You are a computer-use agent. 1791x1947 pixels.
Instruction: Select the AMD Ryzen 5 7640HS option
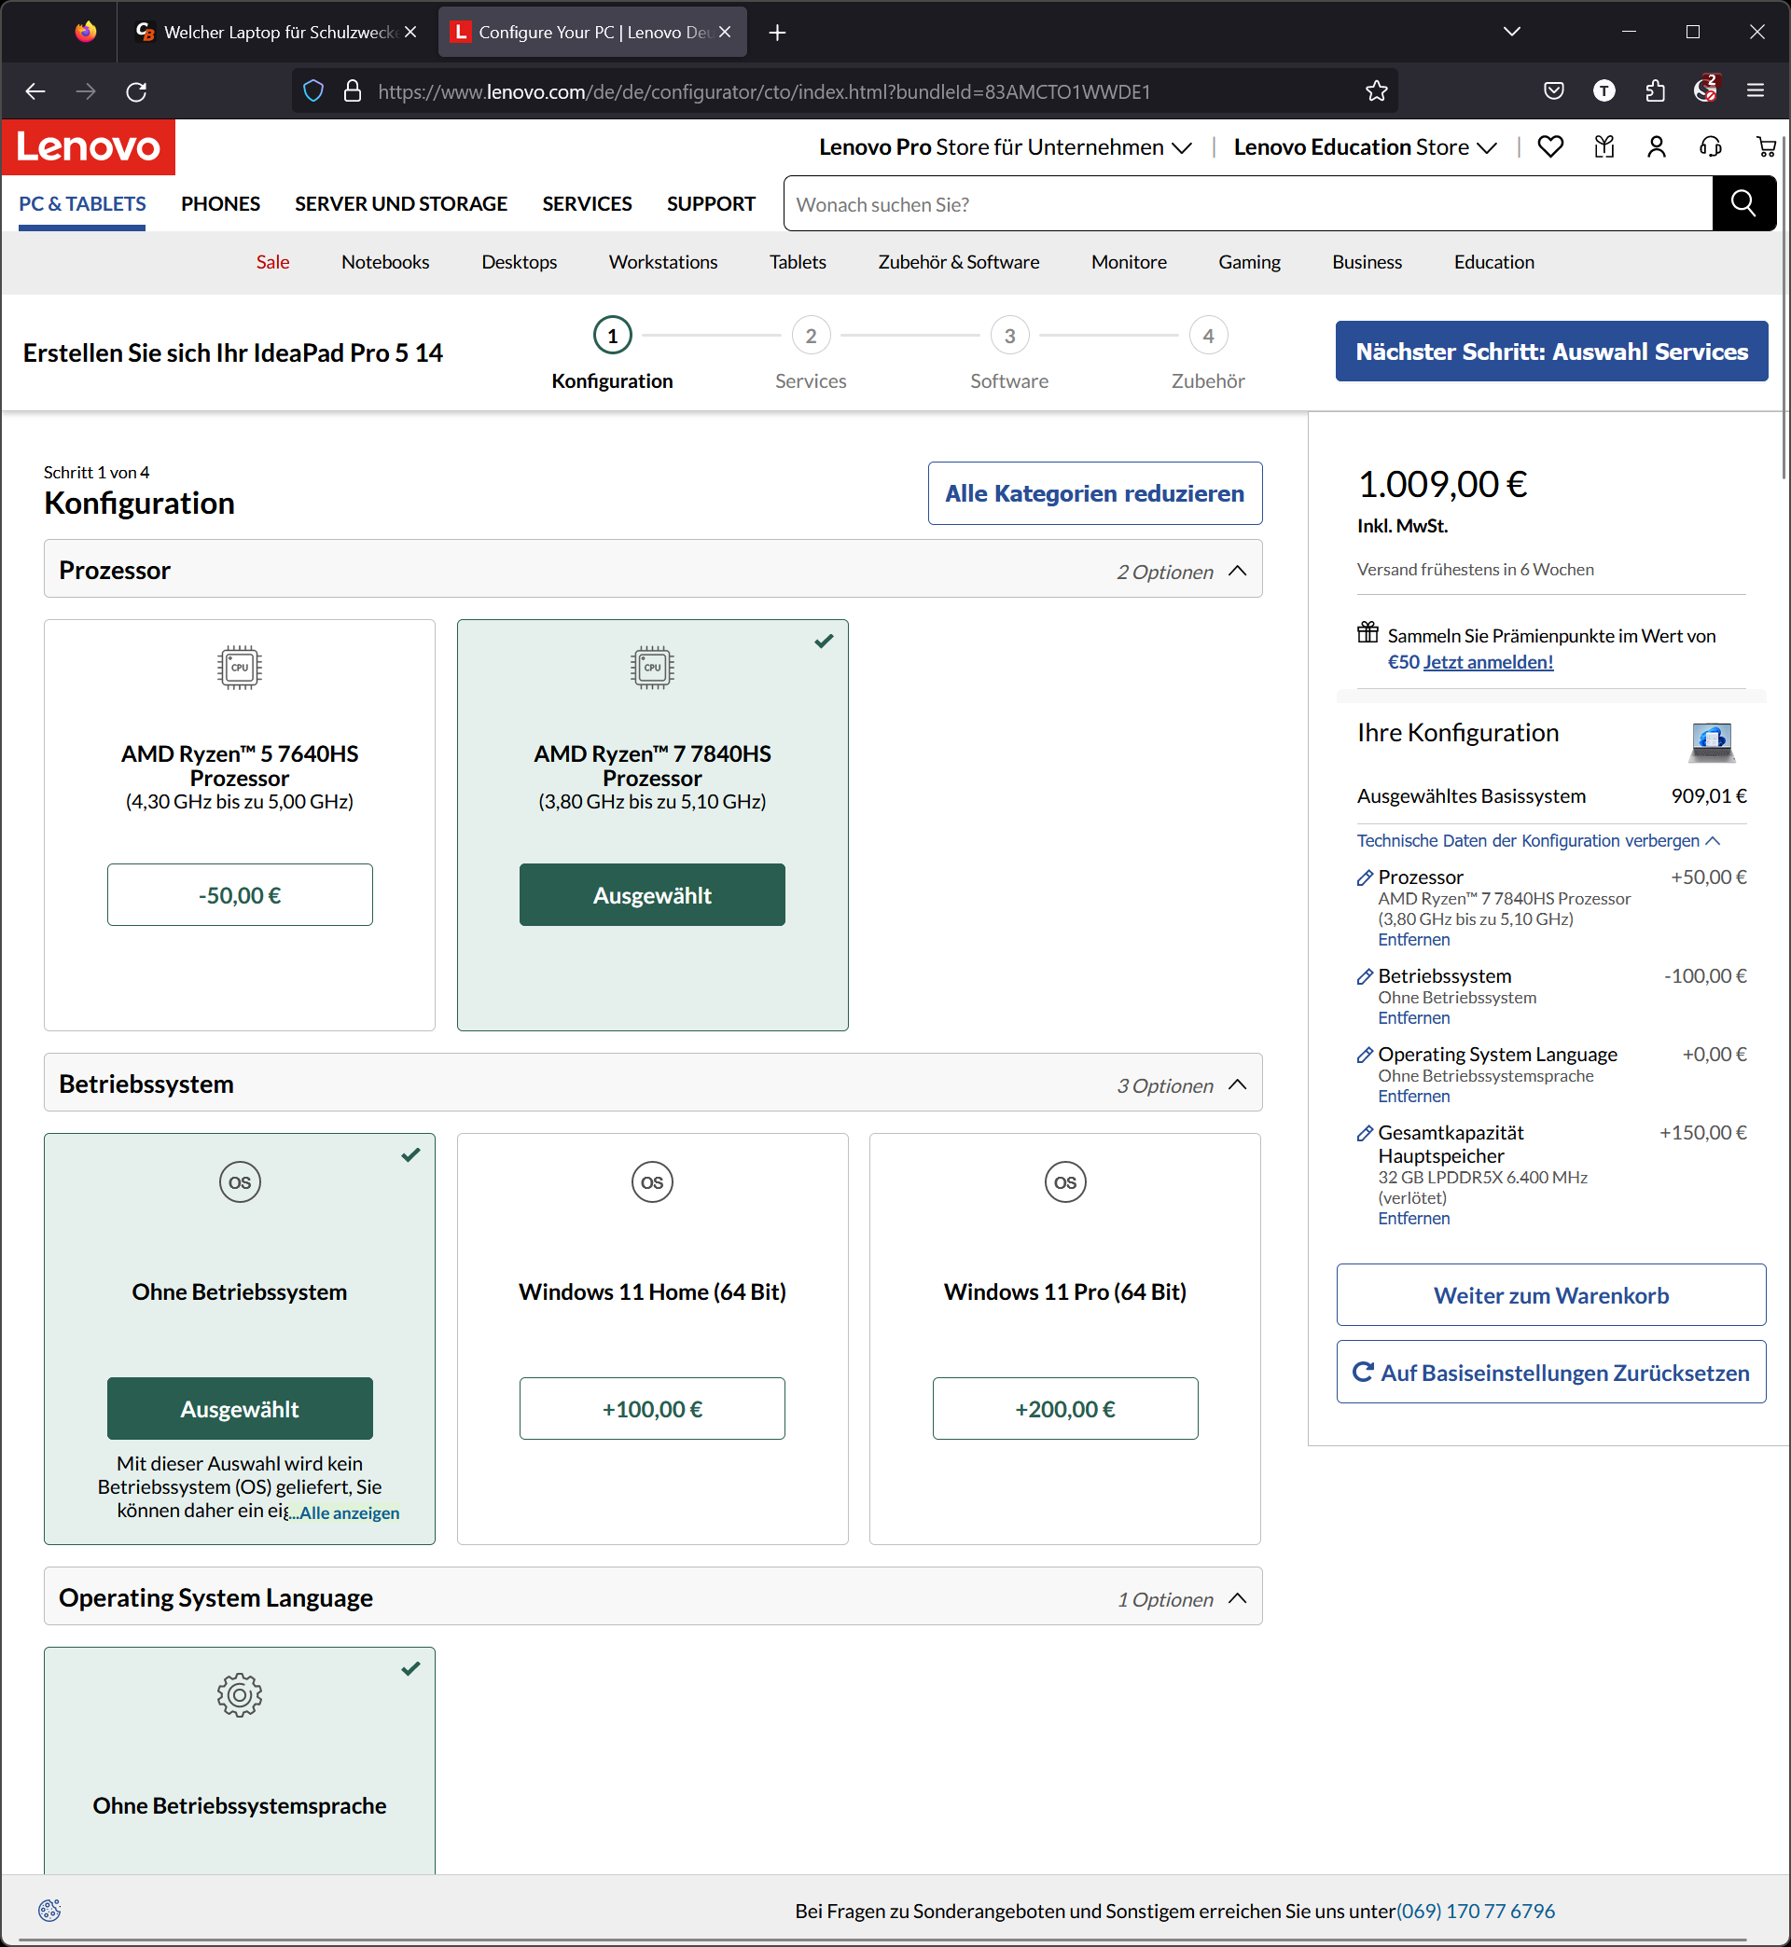(240, 895)
